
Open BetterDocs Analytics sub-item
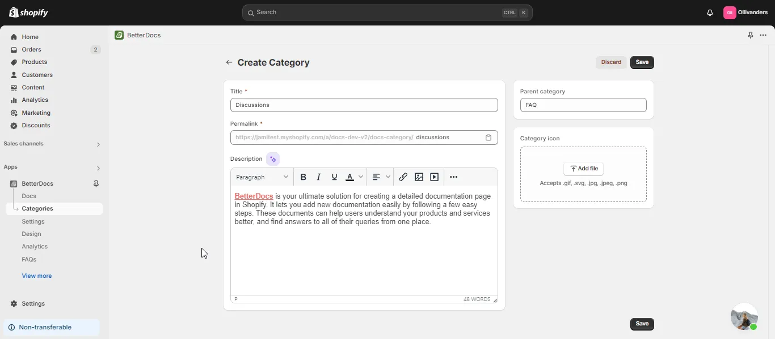click(x=35, y=247)
